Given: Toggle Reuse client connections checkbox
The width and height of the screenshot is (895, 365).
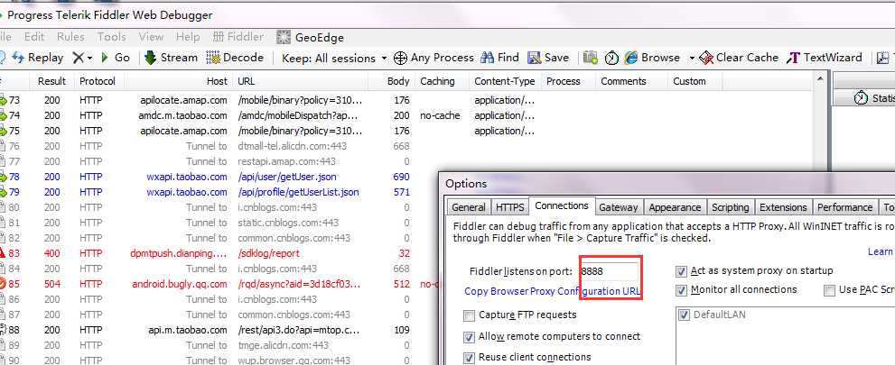Looking at the screenshot, I should [x=470, y=358].
